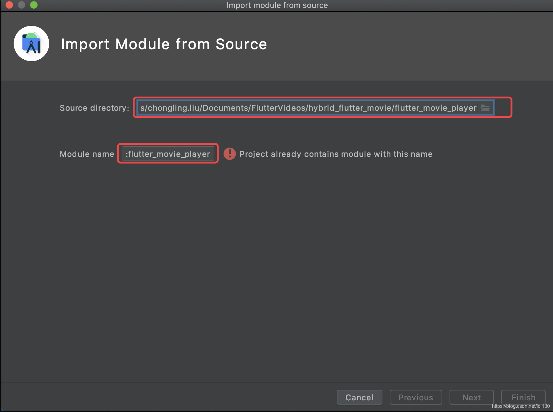Close the Import module dialog window
This screenshot has height=412, width=553.
tap(9, 5)
